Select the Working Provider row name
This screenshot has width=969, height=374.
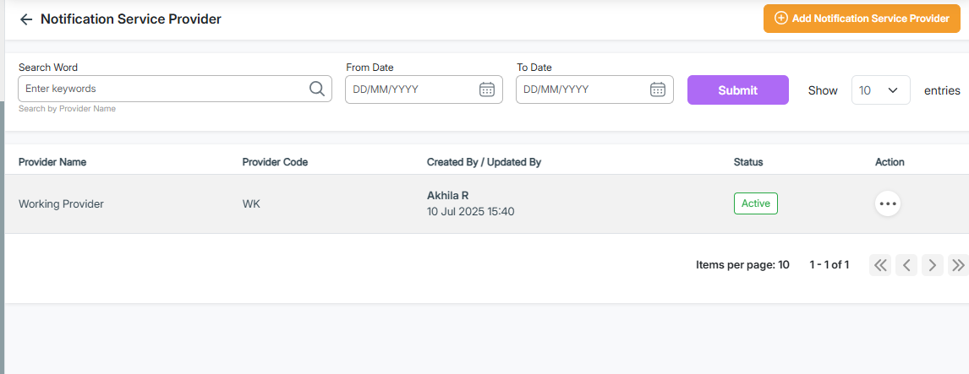pos(61,204)
